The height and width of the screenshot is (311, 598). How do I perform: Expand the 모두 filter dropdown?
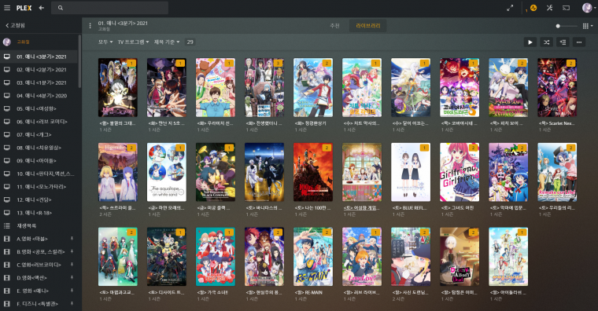pyautogui.click(x=105, y=42)
